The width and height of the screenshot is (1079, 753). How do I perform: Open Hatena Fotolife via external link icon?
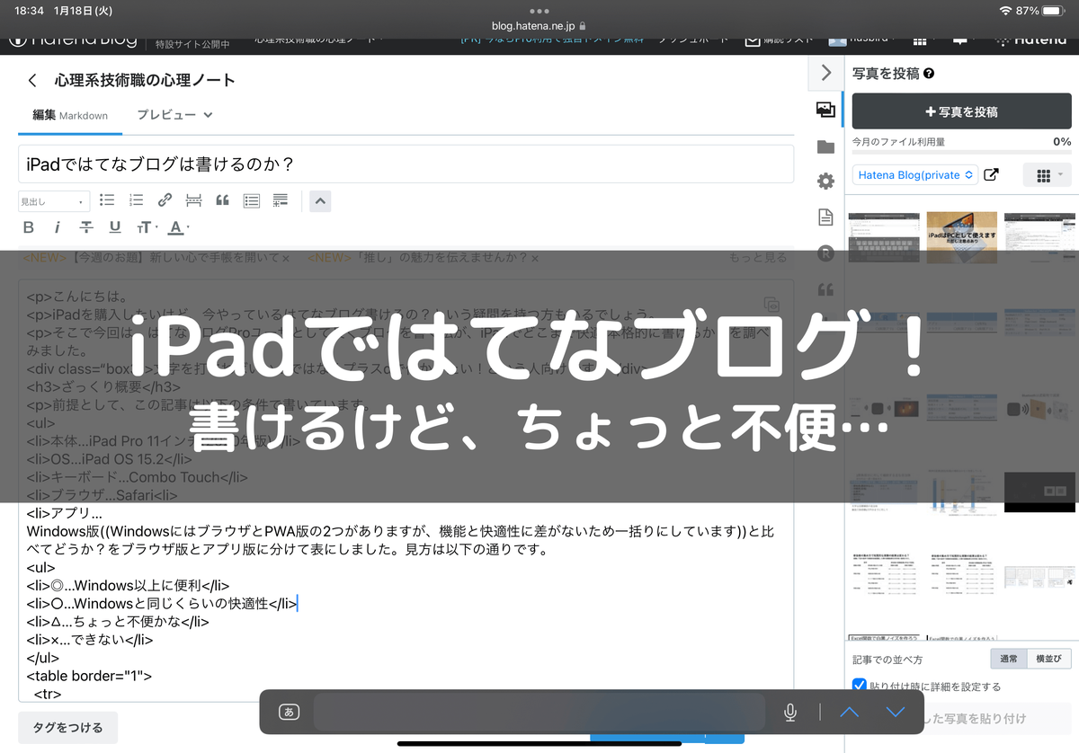click(x=991, y=175)
